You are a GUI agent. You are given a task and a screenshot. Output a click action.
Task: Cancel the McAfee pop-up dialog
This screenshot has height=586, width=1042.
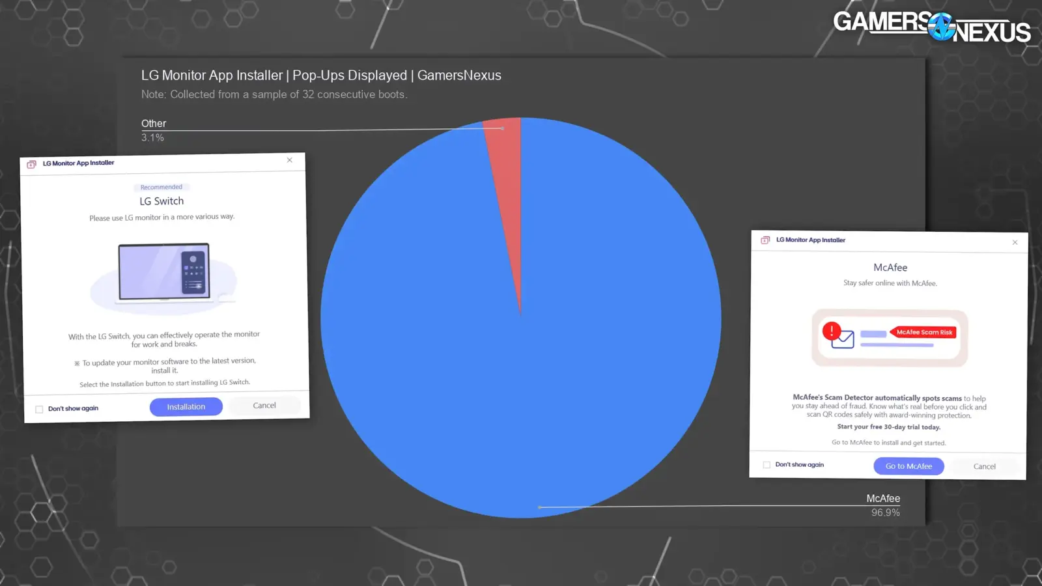point(985,466)
